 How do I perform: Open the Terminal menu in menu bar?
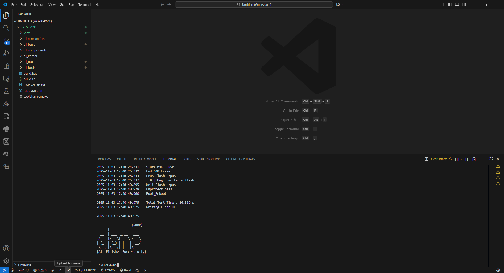pyautogui.click(x=85, y=4)
